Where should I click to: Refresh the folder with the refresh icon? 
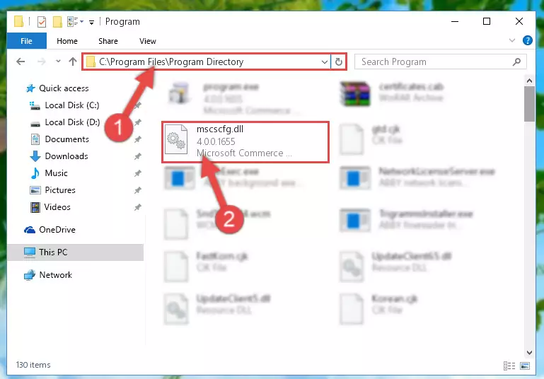(339, 62)
